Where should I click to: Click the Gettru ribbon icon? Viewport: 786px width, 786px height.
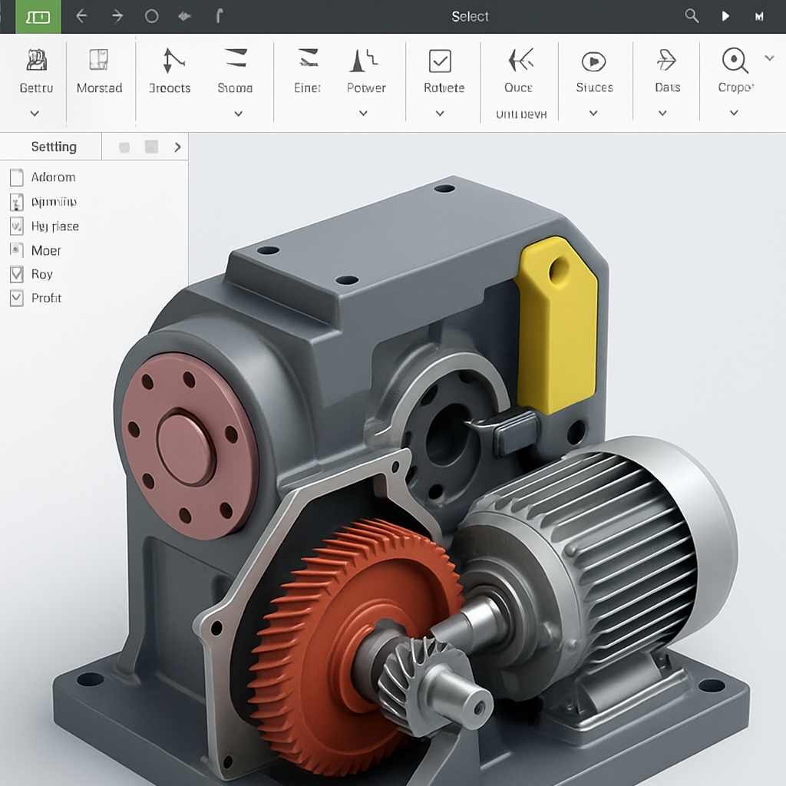click(36, 61)
